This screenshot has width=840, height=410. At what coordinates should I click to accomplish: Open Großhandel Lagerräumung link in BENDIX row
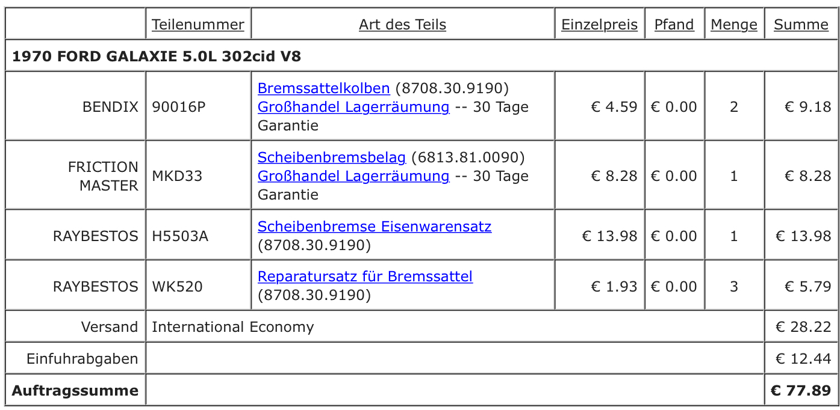353,107
